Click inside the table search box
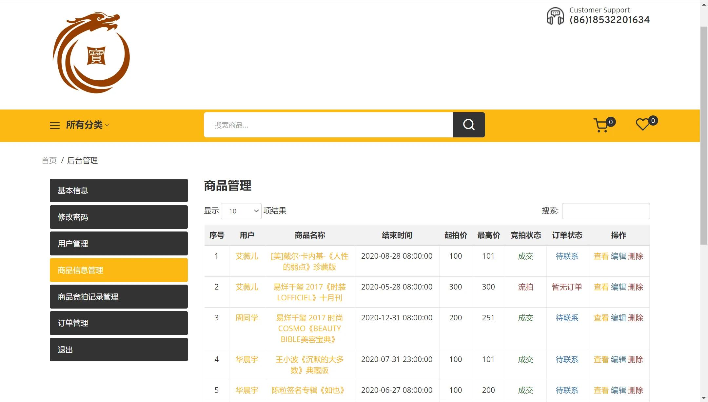Screen dimensions: 708x402 click(605, 211)
